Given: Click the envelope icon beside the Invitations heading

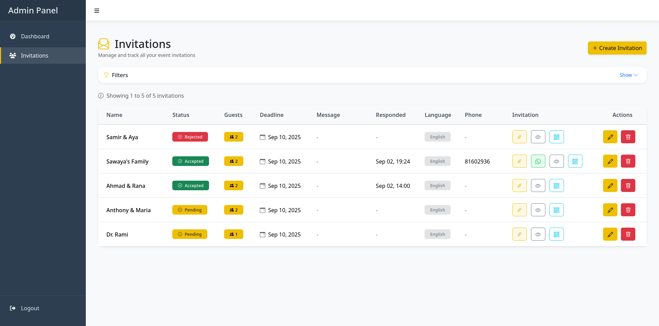Looking at the screenshot, I should pos(103,44).
